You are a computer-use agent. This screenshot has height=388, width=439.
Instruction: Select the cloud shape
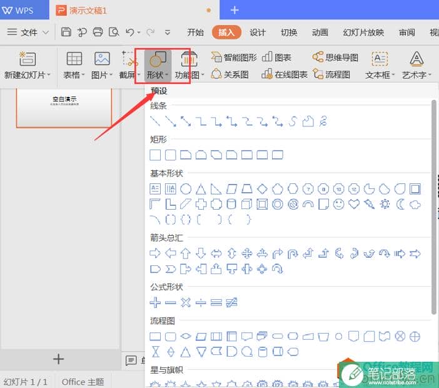tap(415, 204)
